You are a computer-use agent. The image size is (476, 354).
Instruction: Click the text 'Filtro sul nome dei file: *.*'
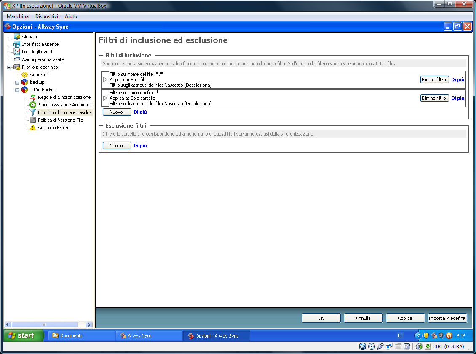coord(136,74)
